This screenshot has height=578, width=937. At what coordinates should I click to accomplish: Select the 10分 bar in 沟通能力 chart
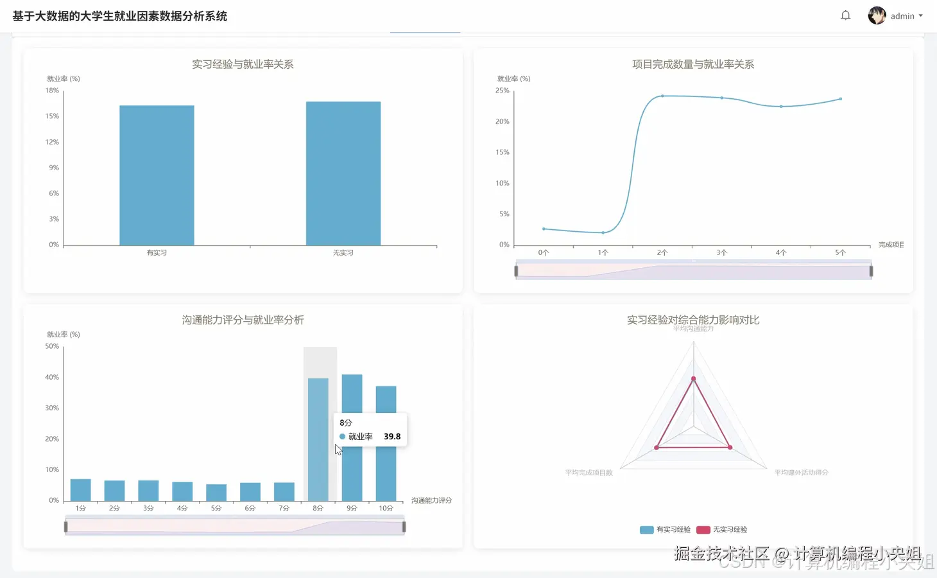coord(386,443)
